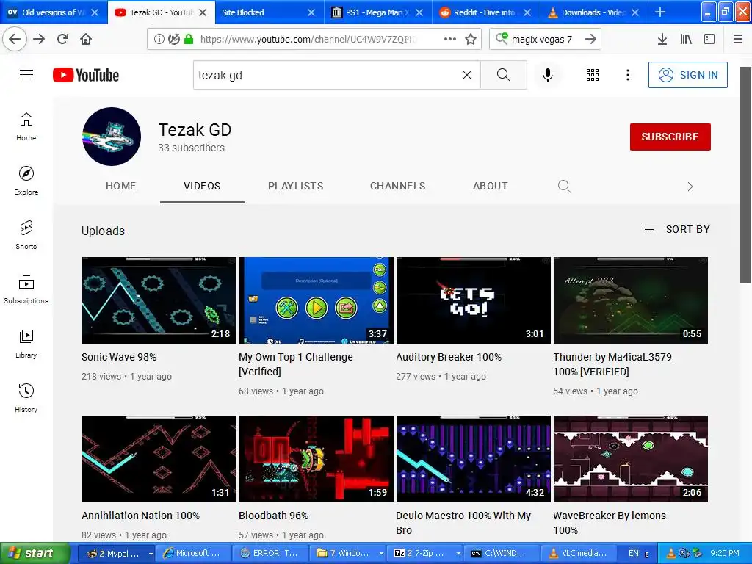
Task: Open Shorts in the left sidebar
Action: 26,235
